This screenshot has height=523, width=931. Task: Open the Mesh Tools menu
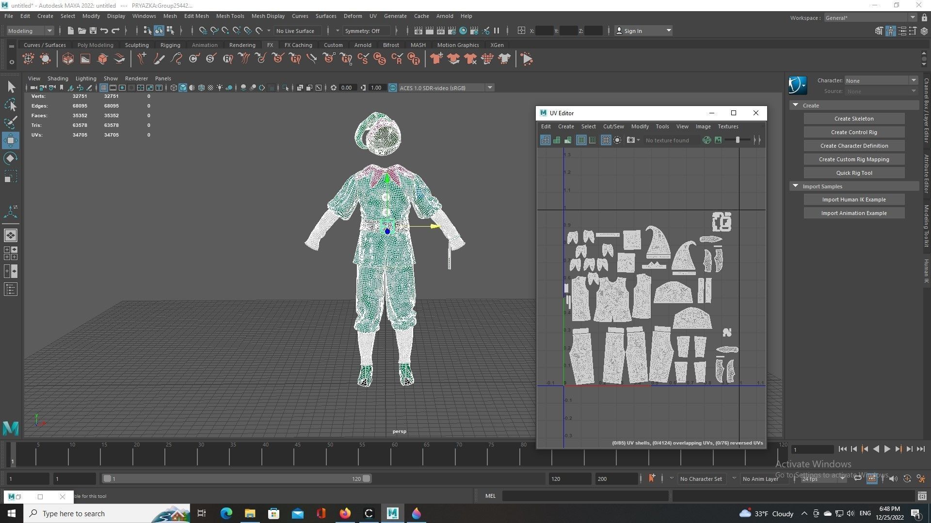230,16
